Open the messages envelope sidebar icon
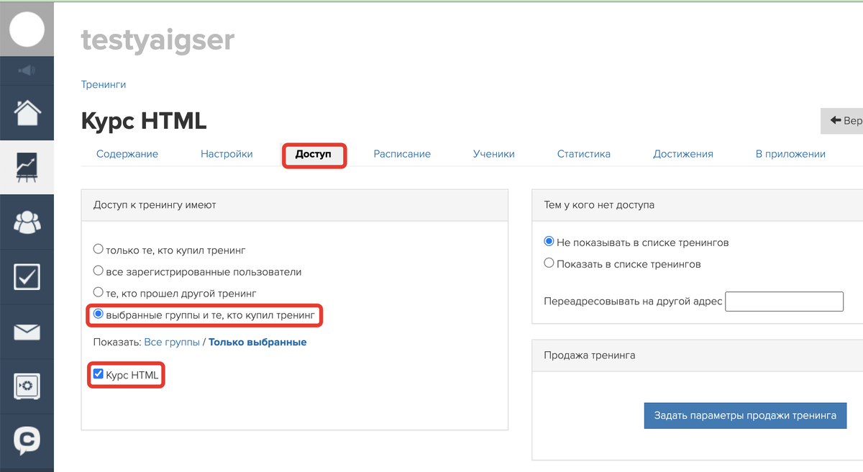Screen dimensions: 863x472 [27, 332]
